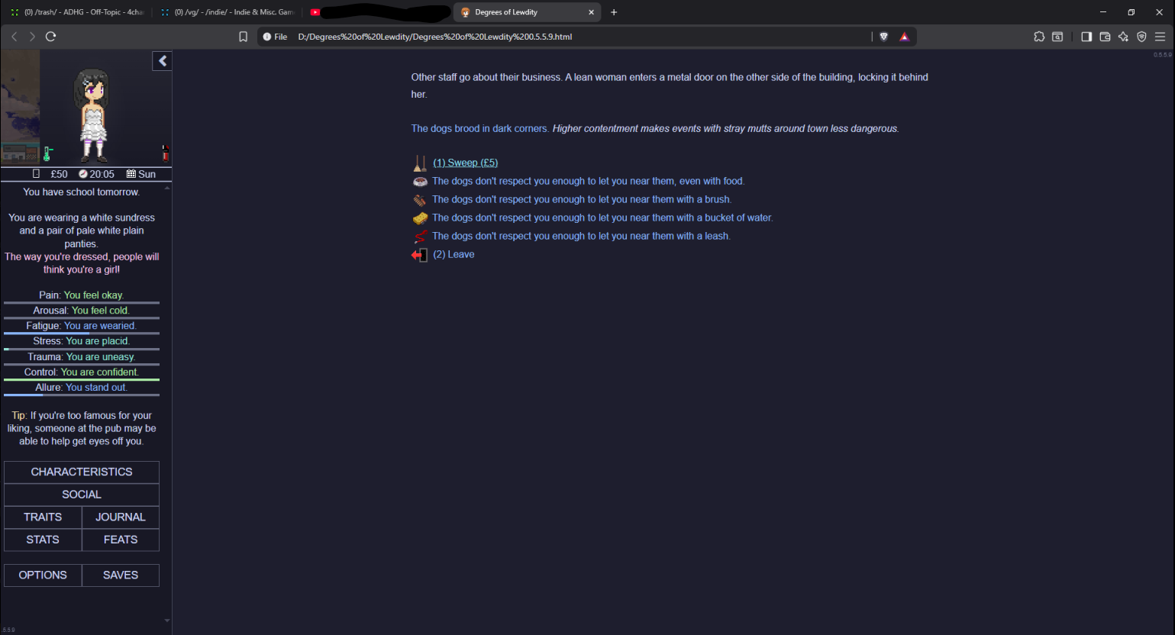The image size is (1175, 635).
Task: Open the Brave Wallet
Action: pyautogui.click(x=1105, y=37)
